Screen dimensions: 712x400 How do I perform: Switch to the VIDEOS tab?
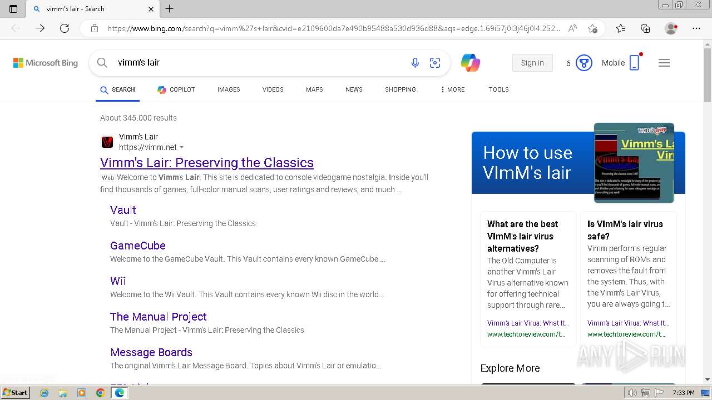(x=273, y=89)
